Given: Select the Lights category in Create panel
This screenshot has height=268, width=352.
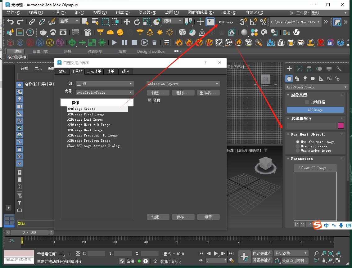Looking at the screenshot, I should pos(305,78).
